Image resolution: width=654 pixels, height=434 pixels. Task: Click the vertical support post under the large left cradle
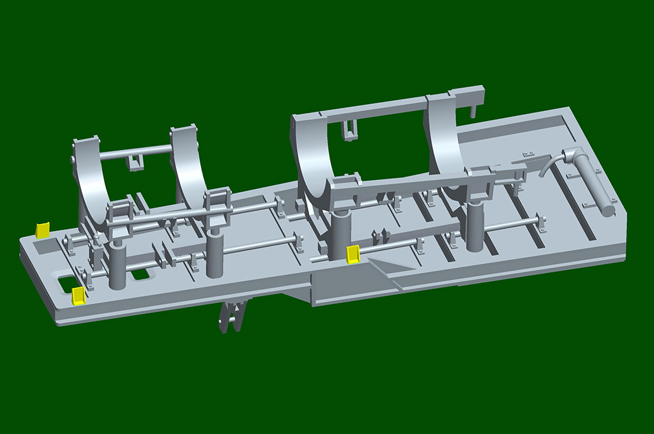(x=342, y=234)
